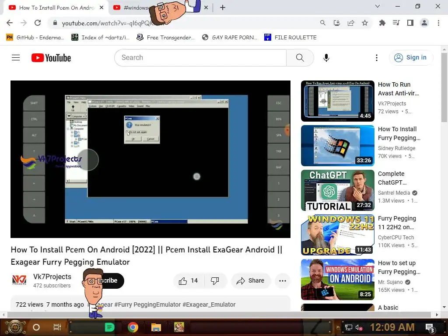Image resolution: width=448 pixels, height=336 pixels.
Task: Close the How To Install Pcem tab
Action: point(101,8)
